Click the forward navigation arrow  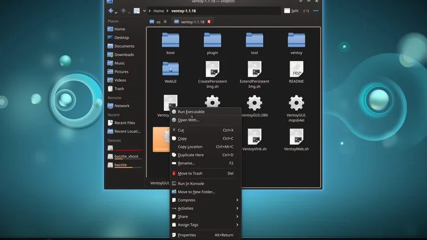[x=123, y=11]
